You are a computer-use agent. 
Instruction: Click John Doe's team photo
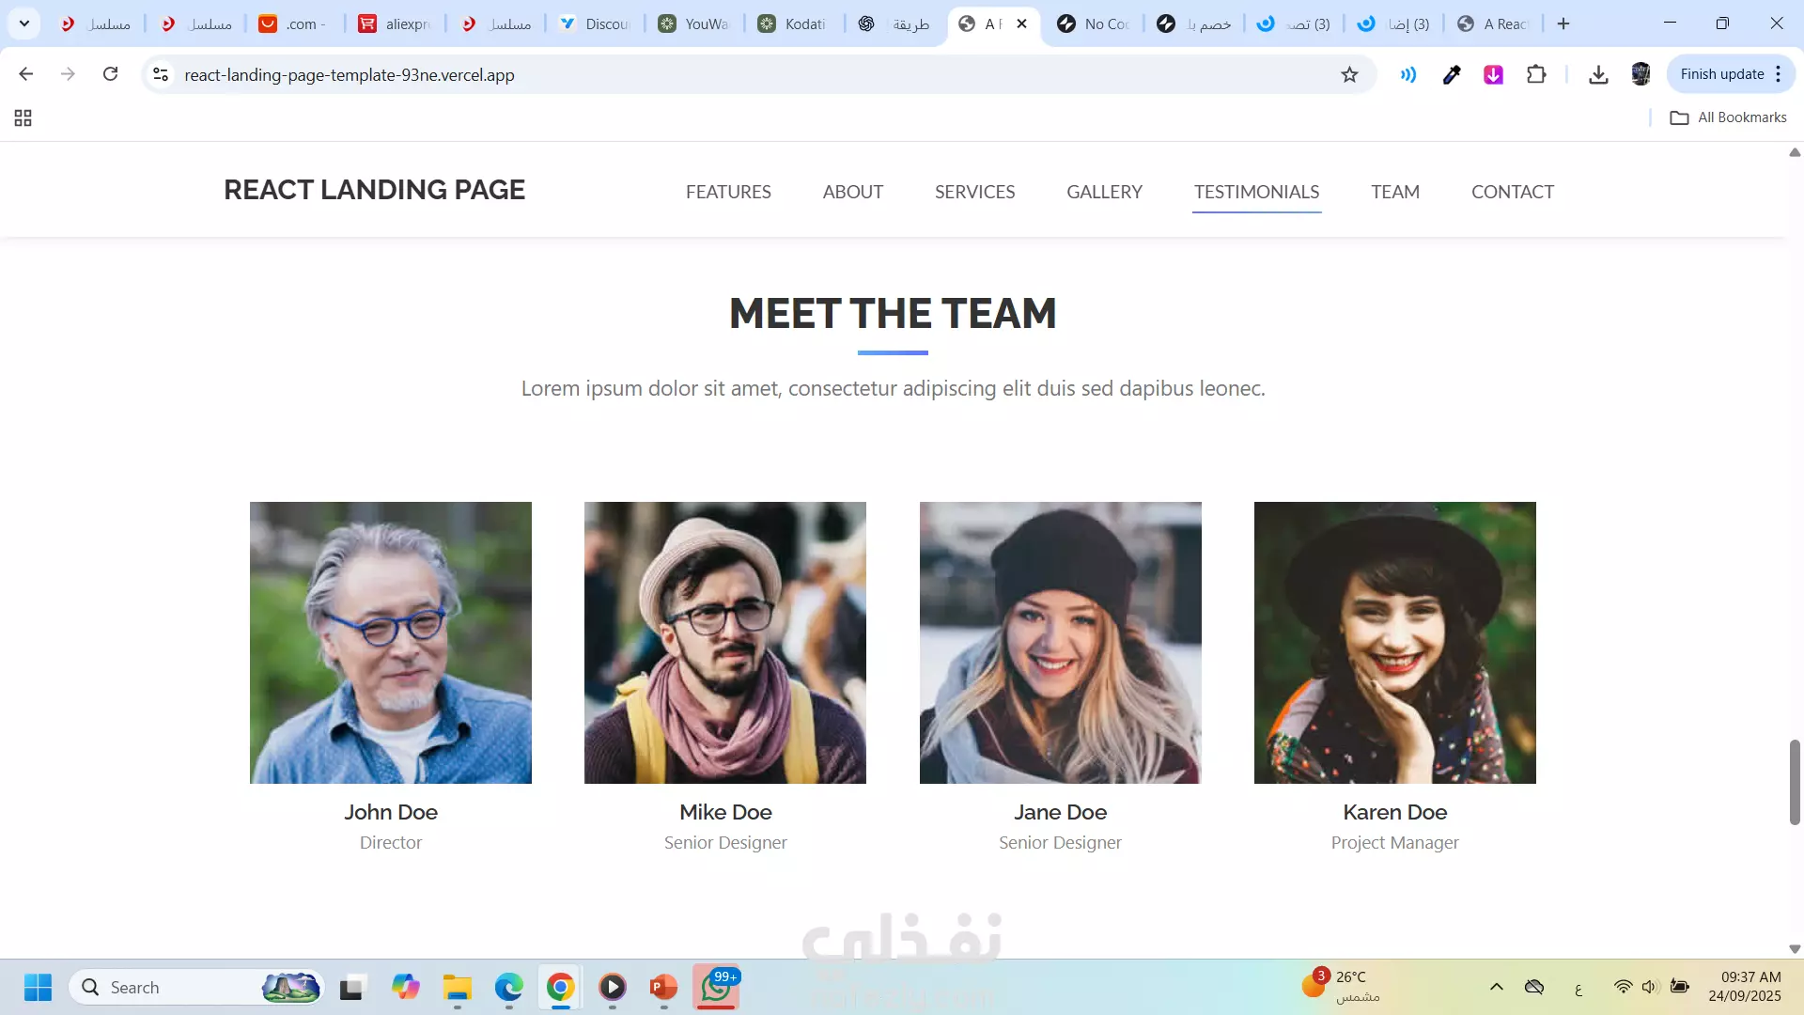[391, 642]
